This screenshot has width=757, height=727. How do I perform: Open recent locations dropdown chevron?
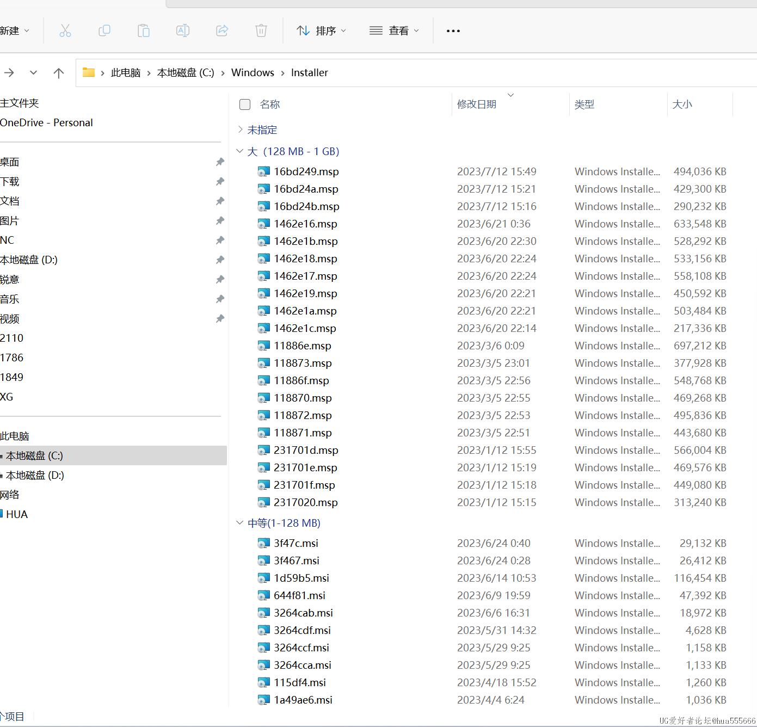pyautogui.click(x=33, y=72)
